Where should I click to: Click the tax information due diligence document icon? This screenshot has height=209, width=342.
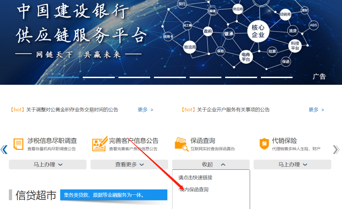pos(18,144)
